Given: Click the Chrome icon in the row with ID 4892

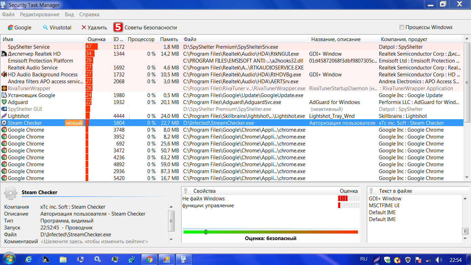Looking at the screenshot, I should (x=4, y=164).
